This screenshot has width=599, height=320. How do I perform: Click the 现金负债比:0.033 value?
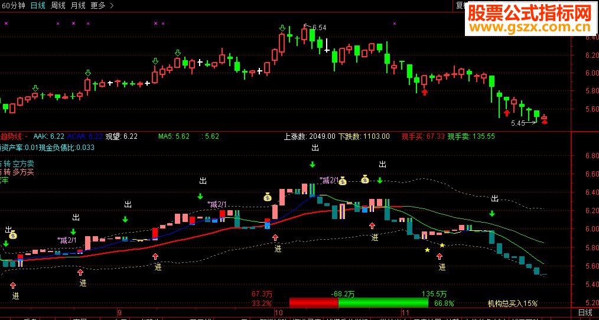click(x=67, y=147)
